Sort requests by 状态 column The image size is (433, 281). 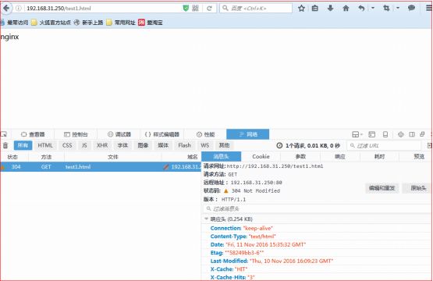[x=12, y=157]
